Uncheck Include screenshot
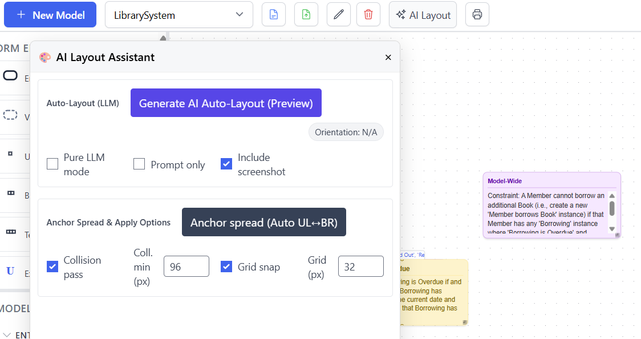Screen dimensions: 641x339 [226, 163]
